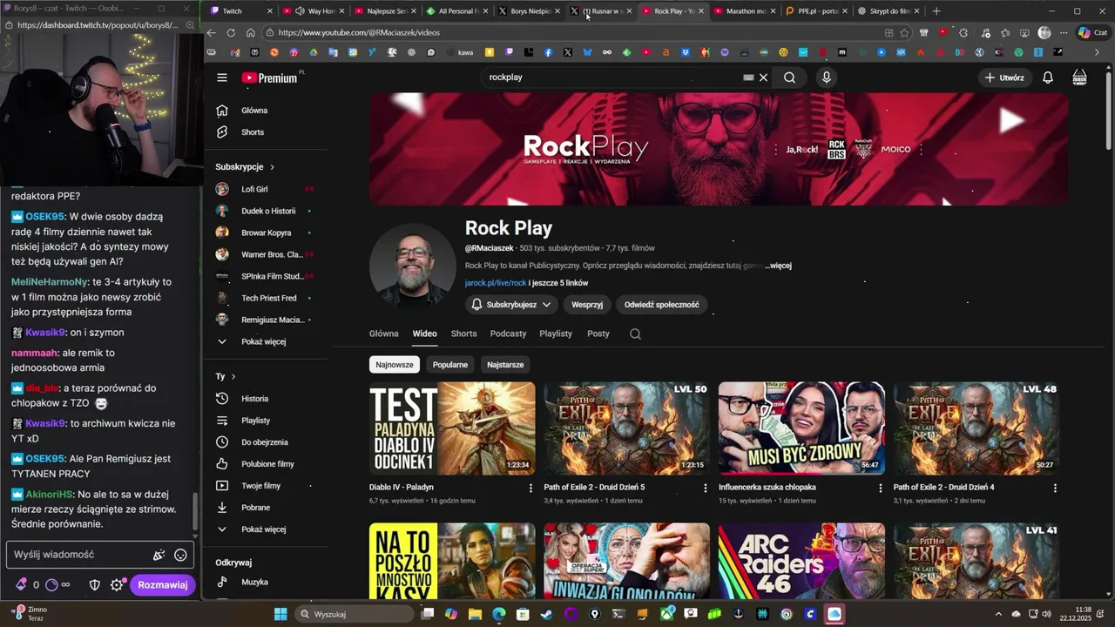Switch to the Shorts channel tab
Viewport: 1115px width, 627px height.
pos(463,334)
